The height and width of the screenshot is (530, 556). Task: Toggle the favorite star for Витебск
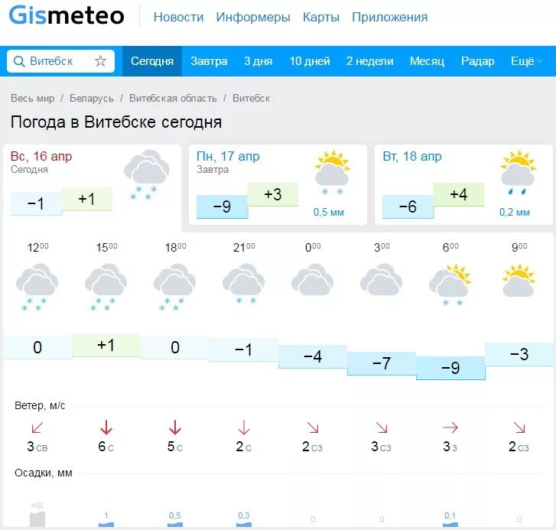pos(100,61)
